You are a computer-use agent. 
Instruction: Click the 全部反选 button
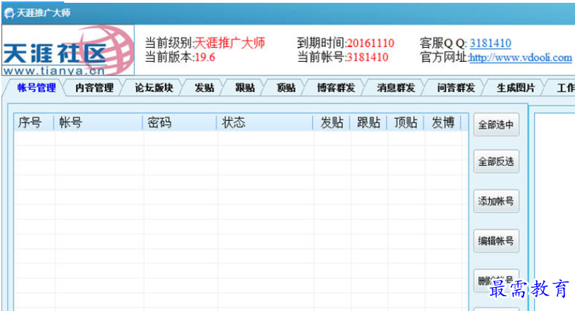point(496,161)
